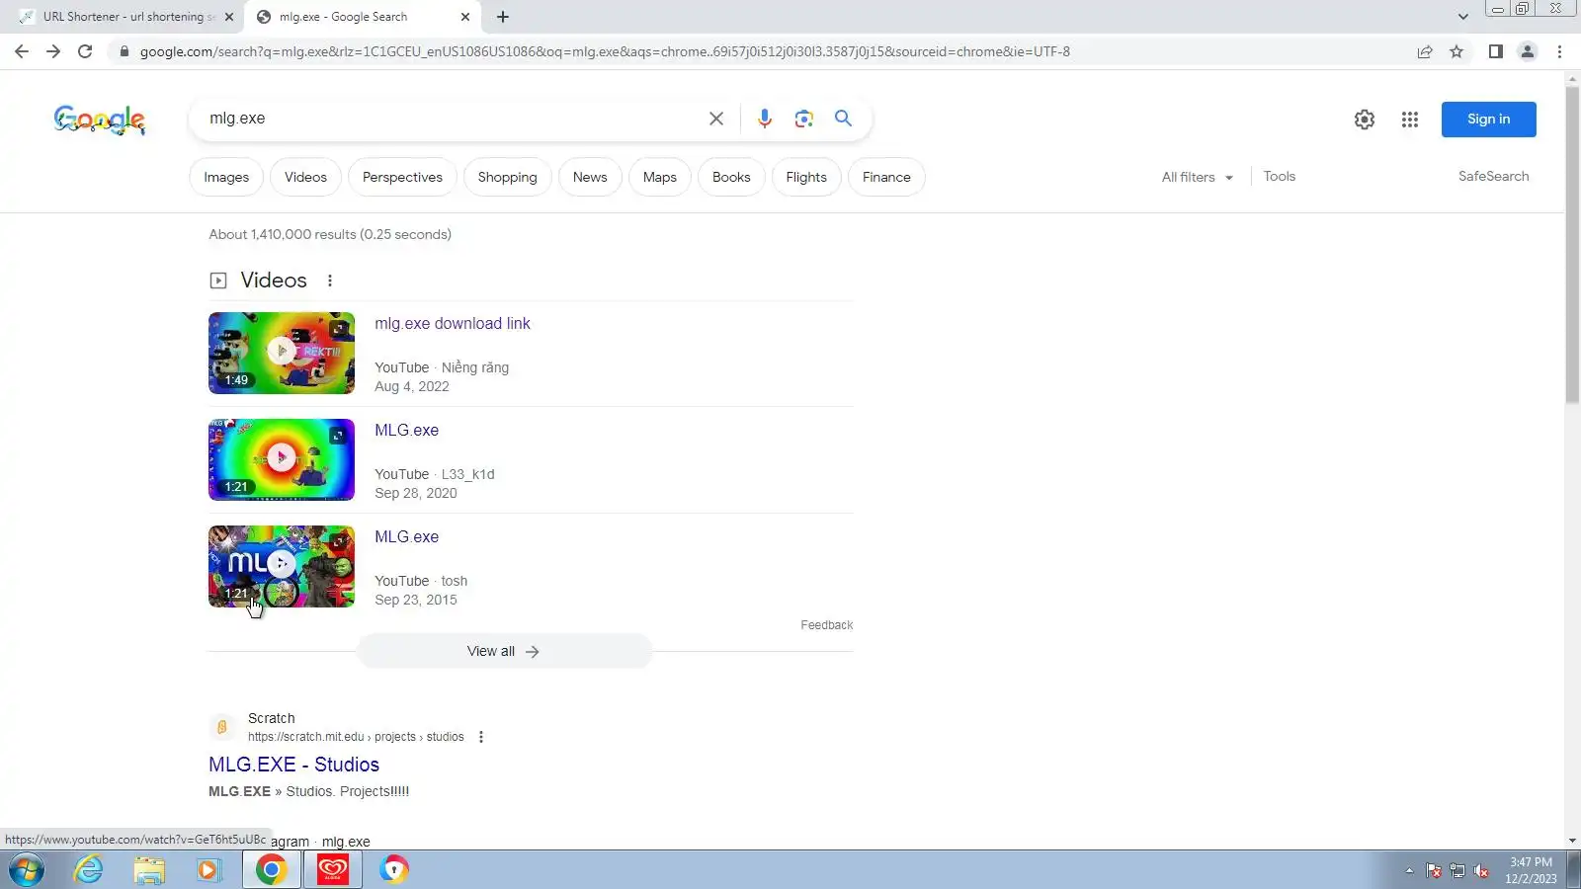Open the Google apps grid
The width and height of the screenshot is (1581, 889).
[x=1410, y=120]
